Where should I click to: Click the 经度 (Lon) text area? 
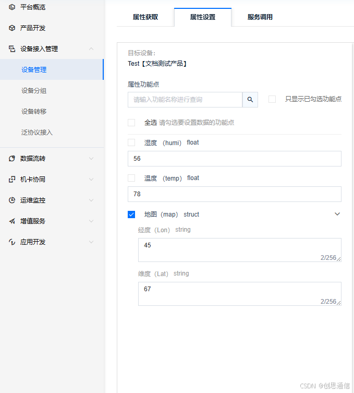click(x=240, y=250)
